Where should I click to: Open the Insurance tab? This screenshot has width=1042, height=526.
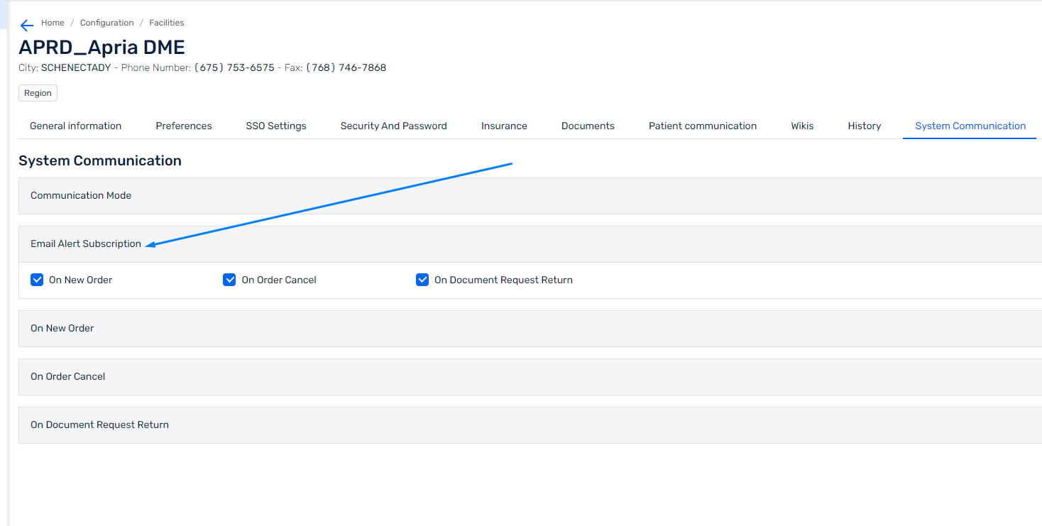504,126
